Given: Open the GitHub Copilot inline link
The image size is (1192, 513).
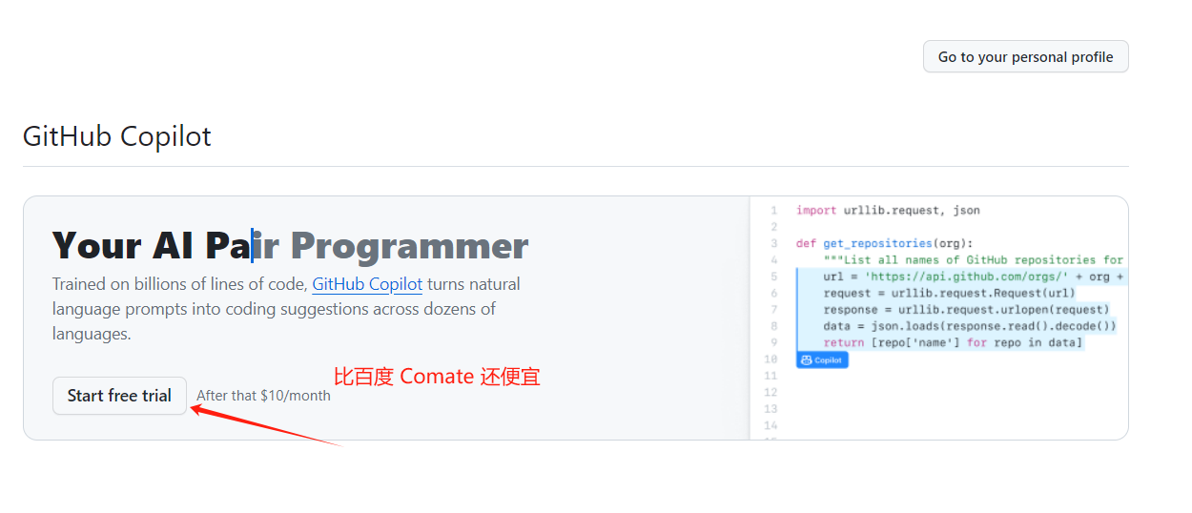Looking at the screenshot, I should [367, 284].
